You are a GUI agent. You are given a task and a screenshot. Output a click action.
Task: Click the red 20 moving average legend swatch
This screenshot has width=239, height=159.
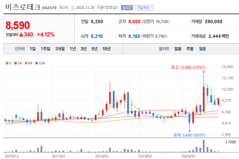16,63
